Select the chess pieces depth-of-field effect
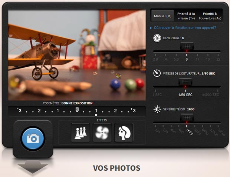This screenshot has width=230, height=177. coord(80,133)
